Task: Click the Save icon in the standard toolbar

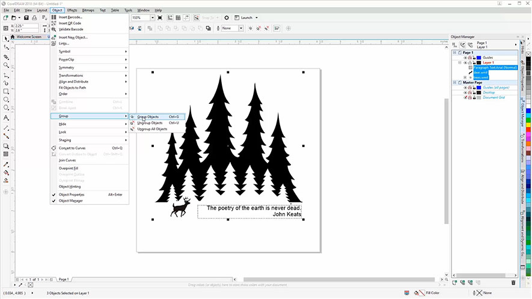Action: click(26, 18)
